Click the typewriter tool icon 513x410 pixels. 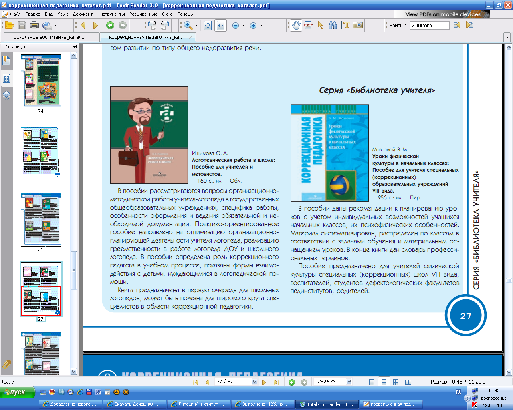[x=308, y=25]
